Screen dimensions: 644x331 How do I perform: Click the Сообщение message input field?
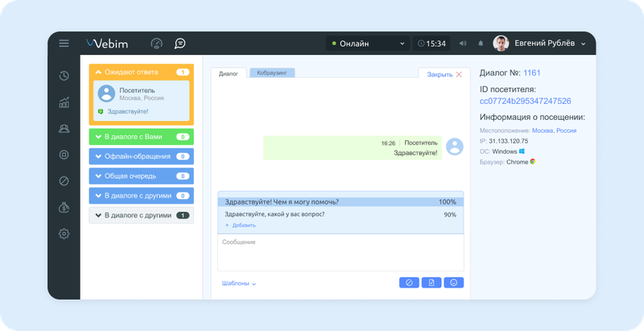(x=341, y=253)
